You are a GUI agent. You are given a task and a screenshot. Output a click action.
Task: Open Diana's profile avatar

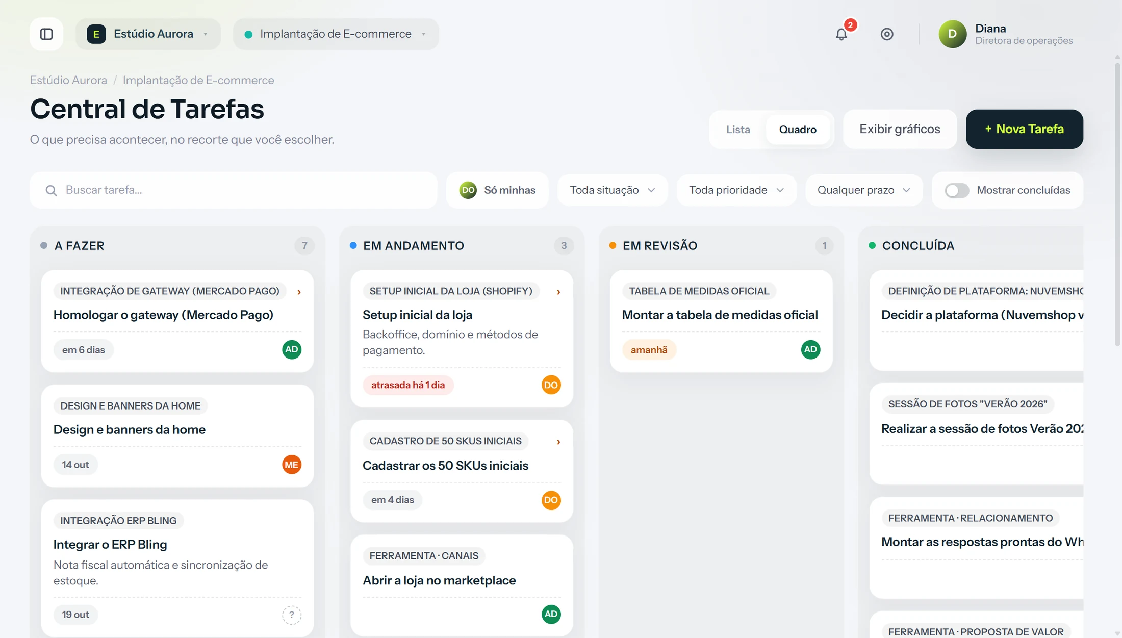[952, 34]
